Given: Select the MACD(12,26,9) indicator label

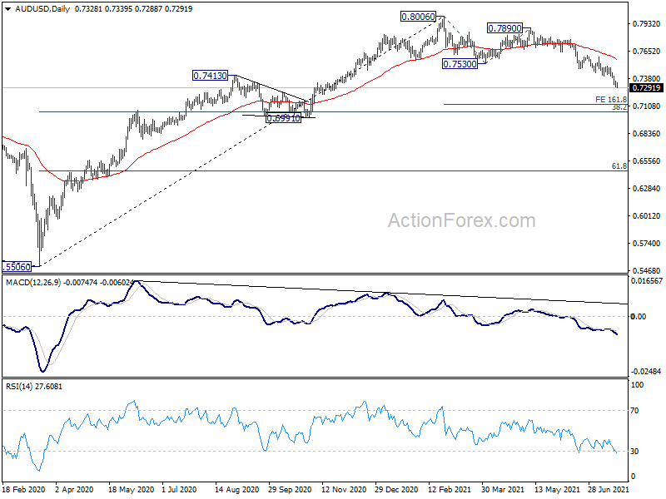Looking at the screenshot, I should [33, 283].
